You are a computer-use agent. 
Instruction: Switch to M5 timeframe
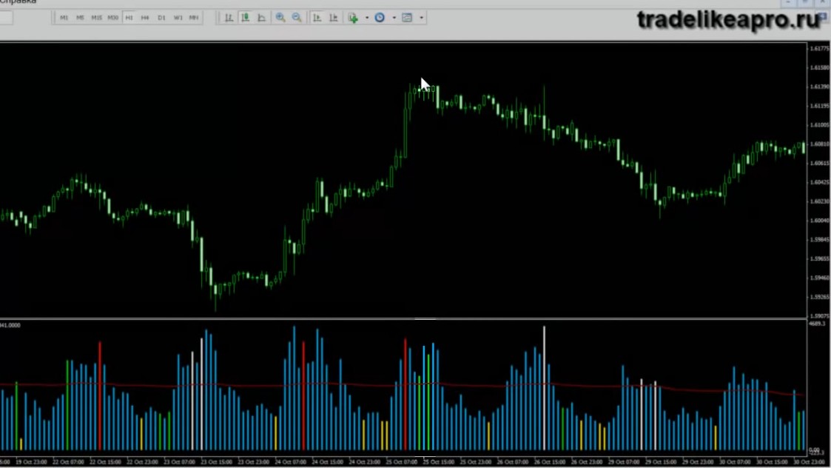click(80, 18)
